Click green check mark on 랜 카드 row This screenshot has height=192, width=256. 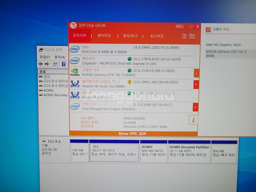coord(129,93)
